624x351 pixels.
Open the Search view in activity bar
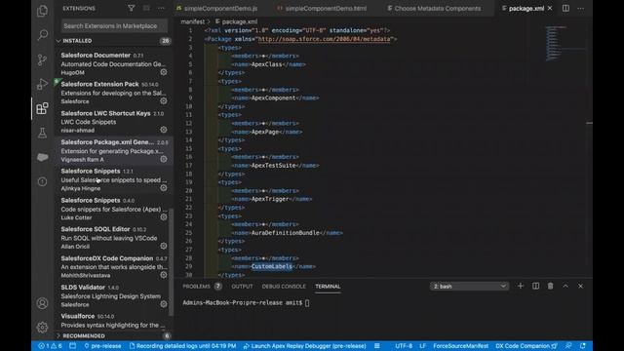coord(42,35)
